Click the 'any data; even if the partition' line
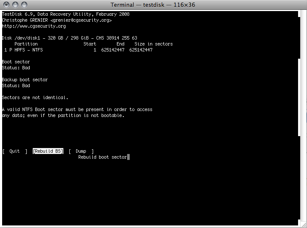 [63, 116]
